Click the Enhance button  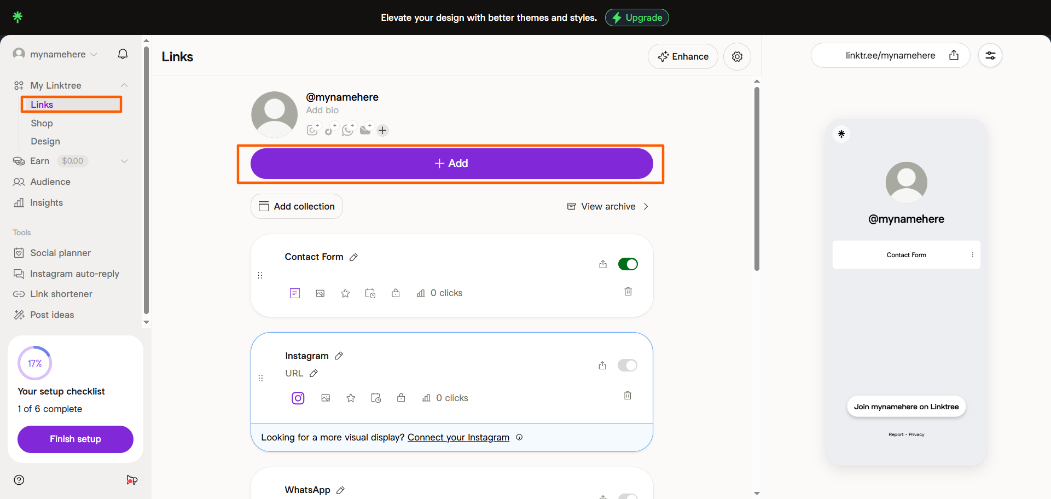683,56
